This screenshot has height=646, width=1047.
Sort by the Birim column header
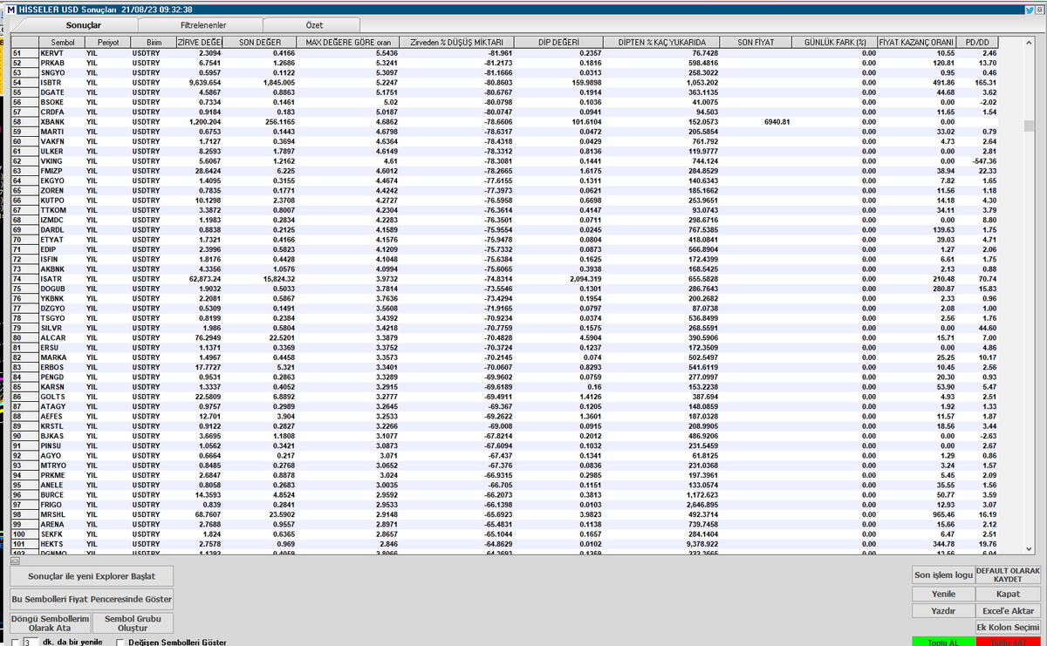point(153,42)
